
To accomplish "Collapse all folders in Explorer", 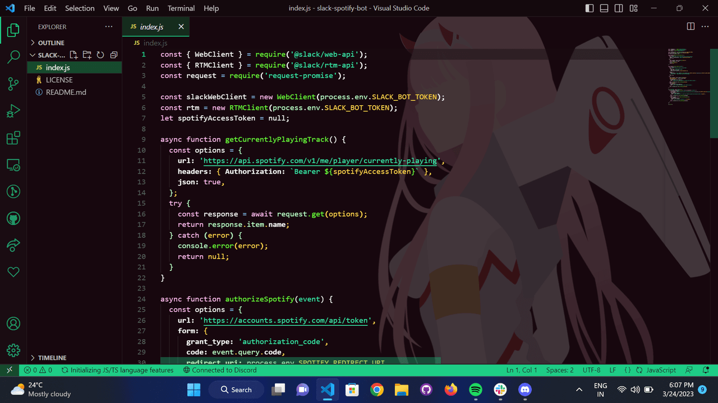I will point(114,55).
